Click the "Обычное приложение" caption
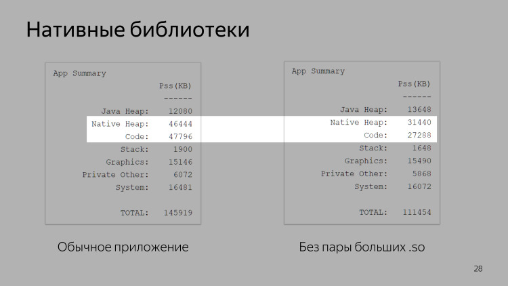 click(x=123, y=247)
